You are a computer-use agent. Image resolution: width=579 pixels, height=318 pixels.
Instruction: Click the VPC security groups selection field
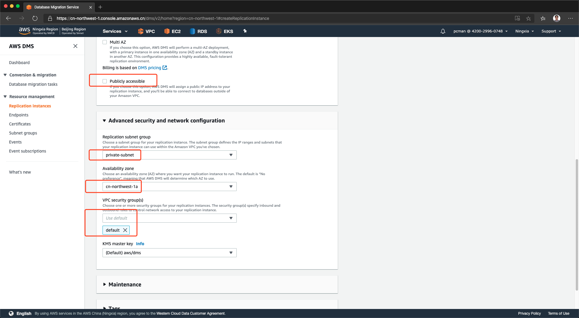point(169,218)
